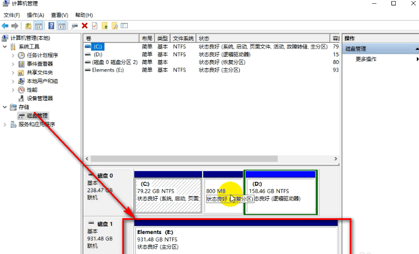
Task: Click the Properties checkmark sheet icon
Action: 94,25
